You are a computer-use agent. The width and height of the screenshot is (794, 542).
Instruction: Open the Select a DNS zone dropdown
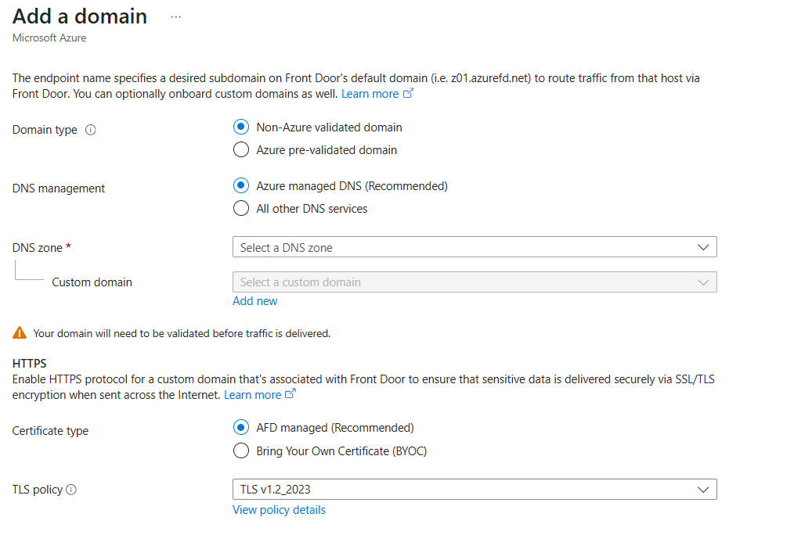click(475, 247)
